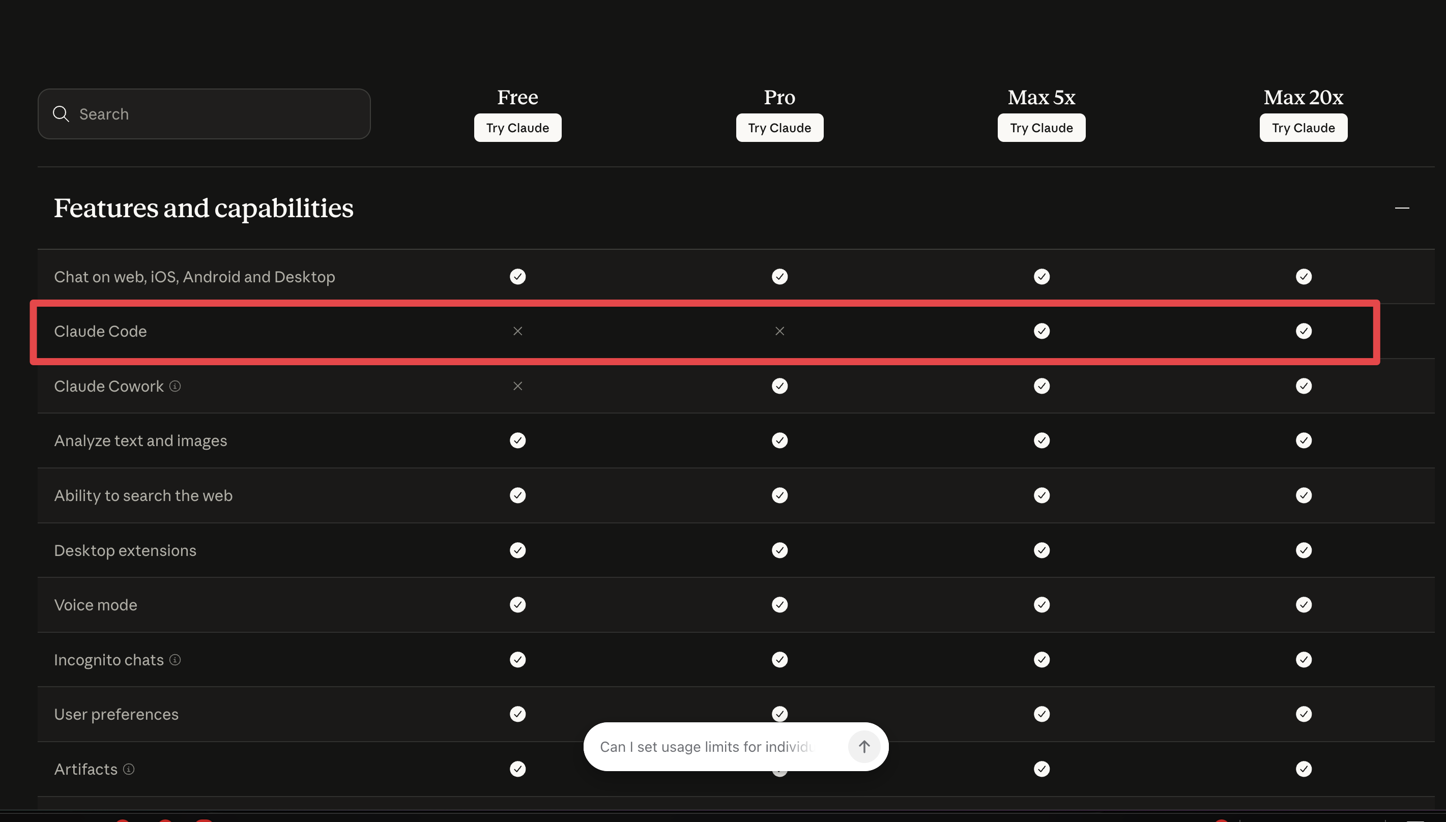Click the Features and capabilities heading
1446x822 pixels.
pos(204,208)
